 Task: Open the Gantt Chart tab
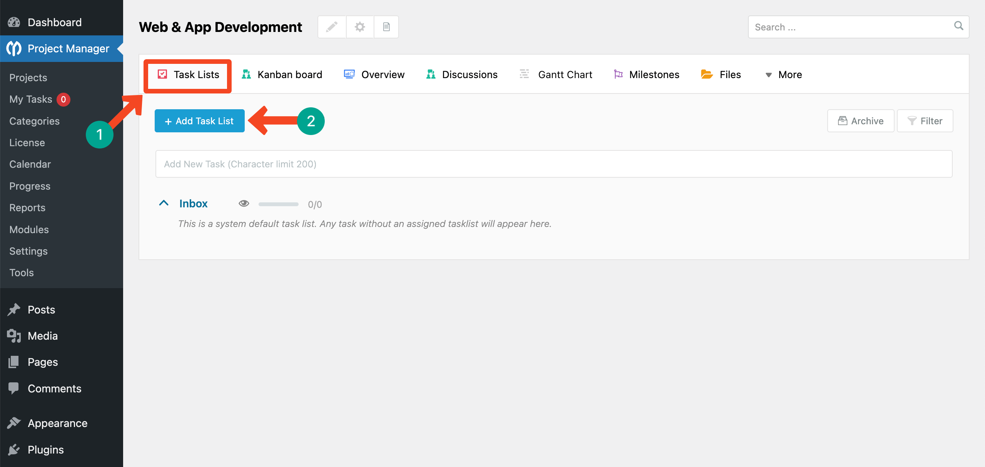(556, 75)
